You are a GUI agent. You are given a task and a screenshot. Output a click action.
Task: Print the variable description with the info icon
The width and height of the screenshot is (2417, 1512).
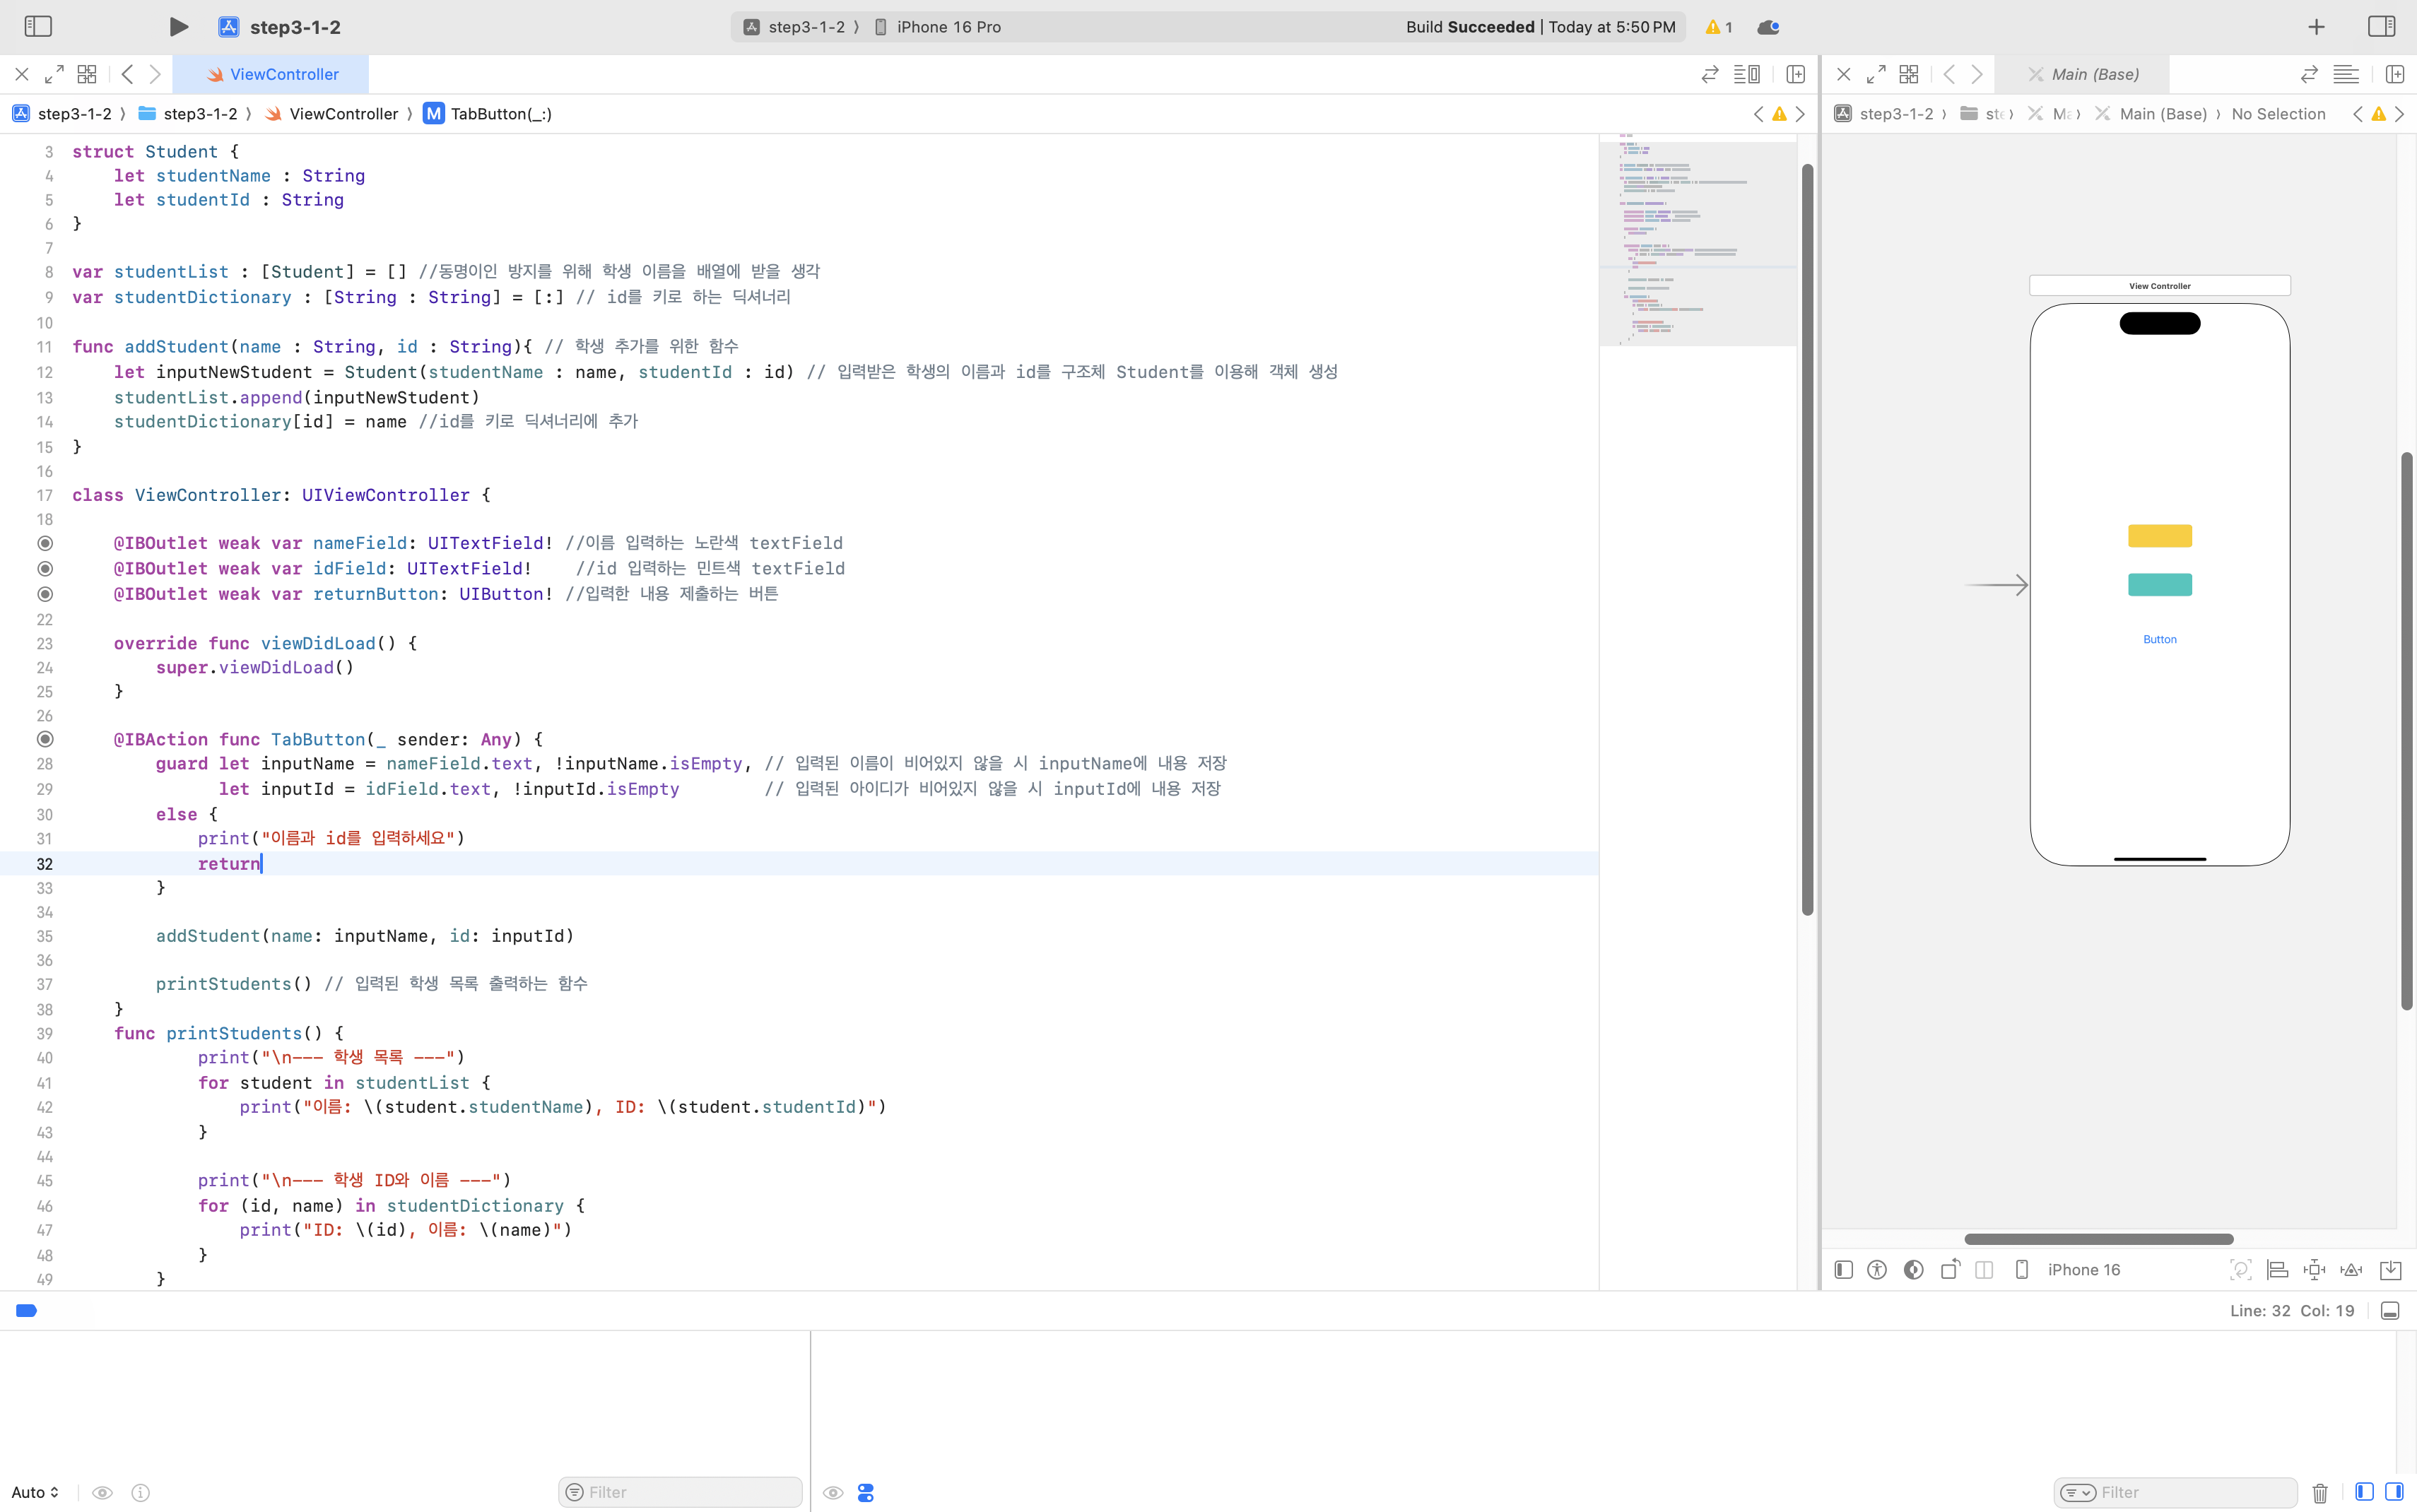pos(141,1492)
